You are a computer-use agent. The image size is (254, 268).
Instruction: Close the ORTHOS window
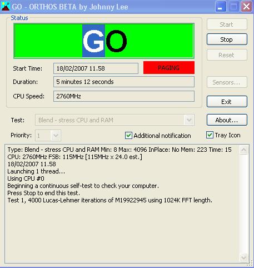point(246,7)
